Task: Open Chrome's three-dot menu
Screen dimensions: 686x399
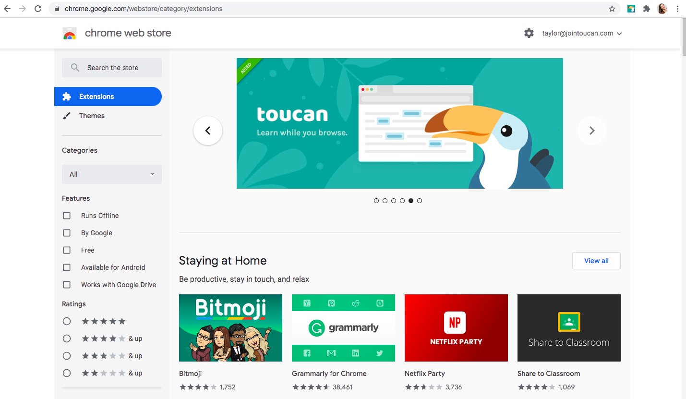Action: (677, 9)
